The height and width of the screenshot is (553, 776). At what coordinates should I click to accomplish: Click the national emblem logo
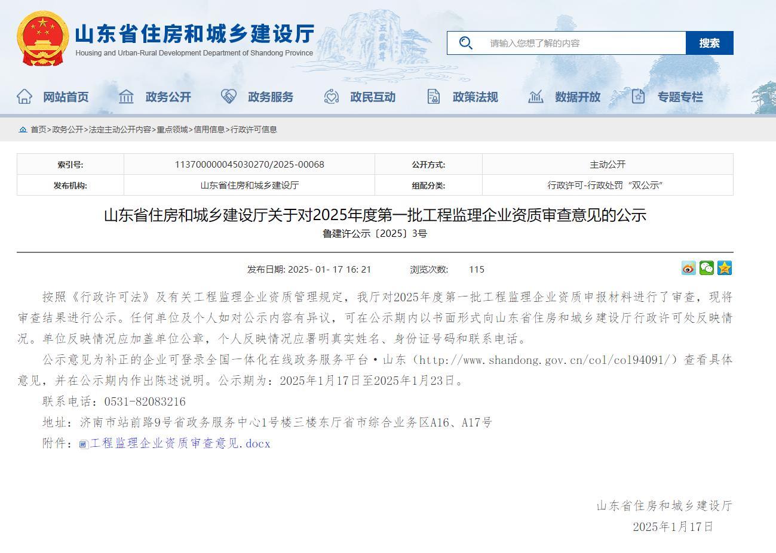pyautogui.click(x=42, y=39)
